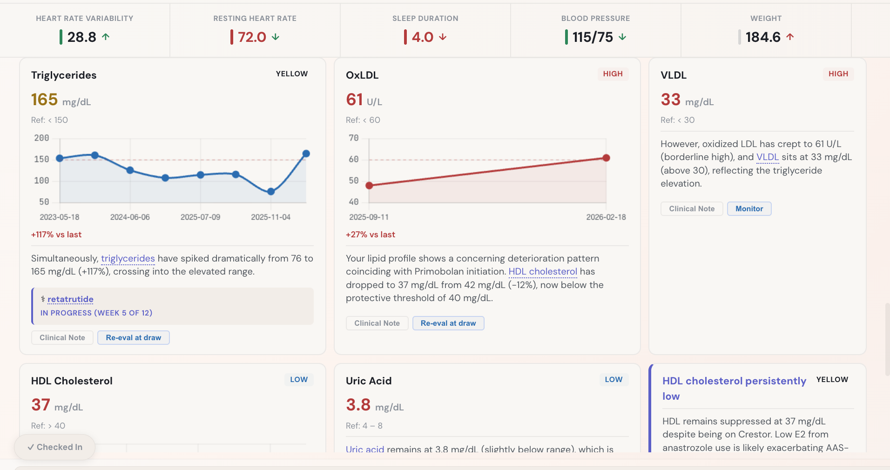
Task: Click the vertical scrollbar on the right edge
Action: 887,339
